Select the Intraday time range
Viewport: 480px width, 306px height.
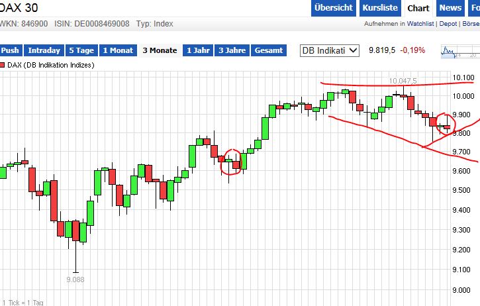[x=44, y=50]
